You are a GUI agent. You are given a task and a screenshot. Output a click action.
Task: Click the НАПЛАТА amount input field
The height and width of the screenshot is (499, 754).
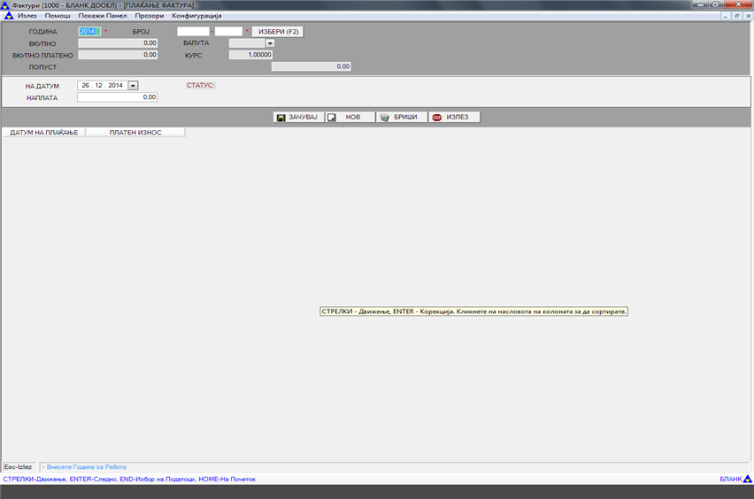(x=117, y=97)
